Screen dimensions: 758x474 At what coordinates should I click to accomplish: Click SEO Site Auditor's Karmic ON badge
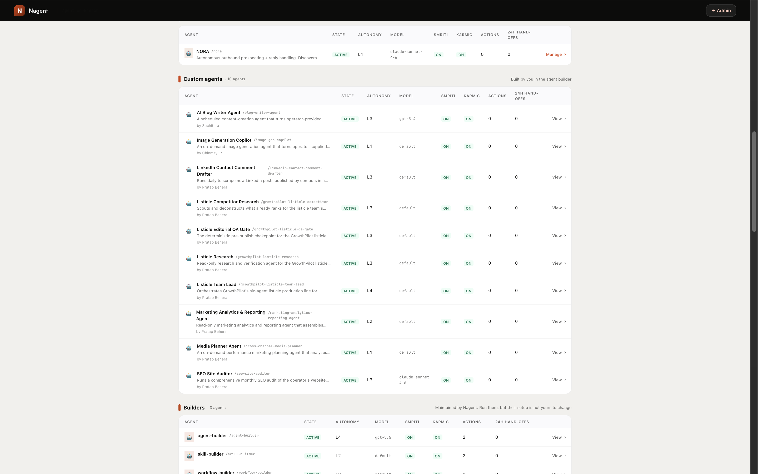tap(468, 380)
